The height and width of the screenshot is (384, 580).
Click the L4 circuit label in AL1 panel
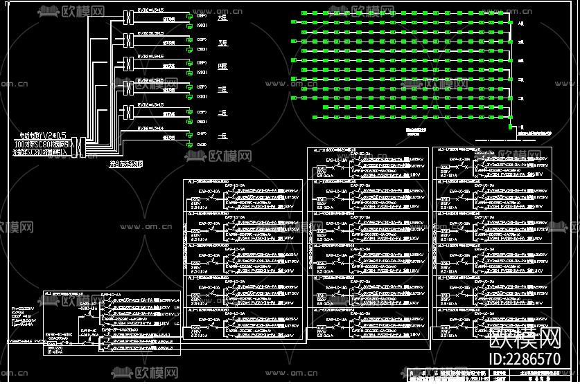177,300
